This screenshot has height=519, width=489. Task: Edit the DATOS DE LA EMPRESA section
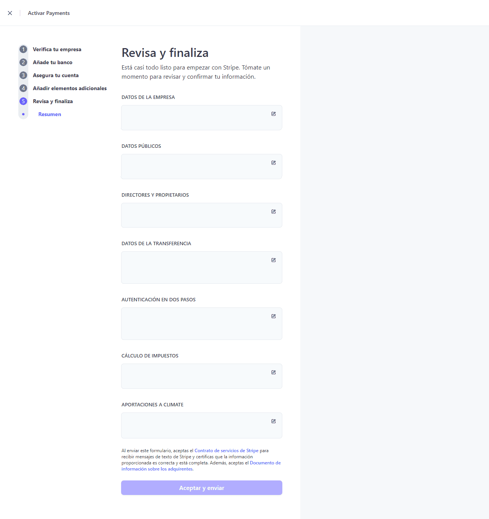point(274,114)
